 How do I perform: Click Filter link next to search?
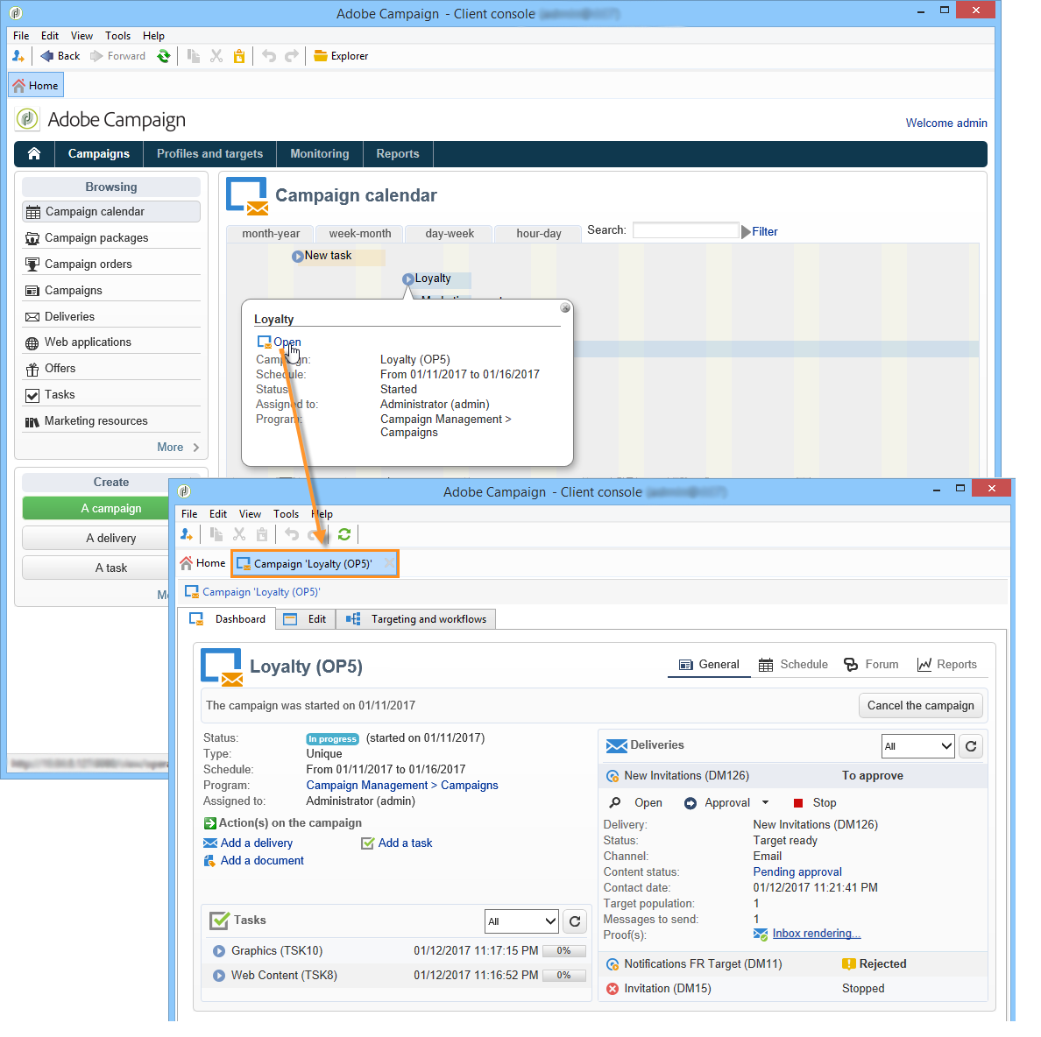[x=764, y=231]
